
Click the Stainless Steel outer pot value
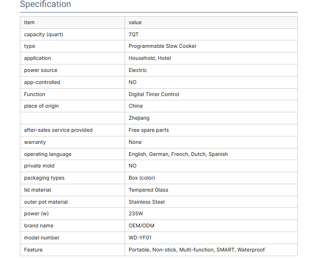pos(146,202)
